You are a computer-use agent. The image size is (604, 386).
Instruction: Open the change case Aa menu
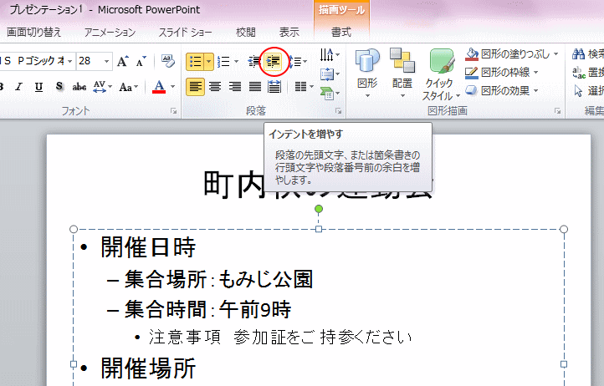[x=128, y=87]
